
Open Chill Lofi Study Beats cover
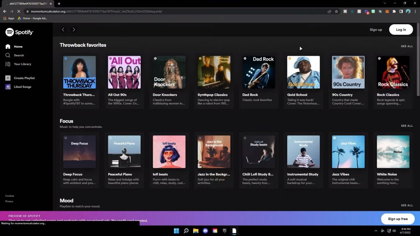click(x=259, y=152)
